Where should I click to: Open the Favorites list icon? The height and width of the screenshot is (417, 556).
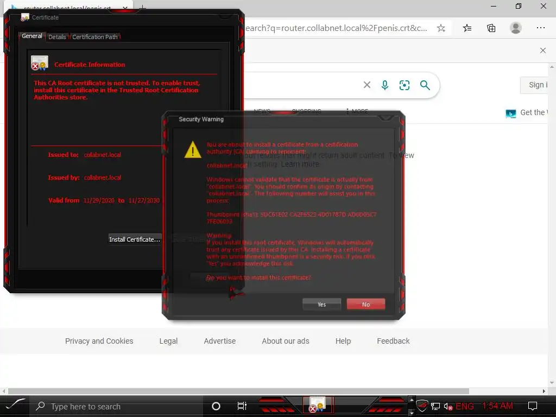tap(467, 28)
